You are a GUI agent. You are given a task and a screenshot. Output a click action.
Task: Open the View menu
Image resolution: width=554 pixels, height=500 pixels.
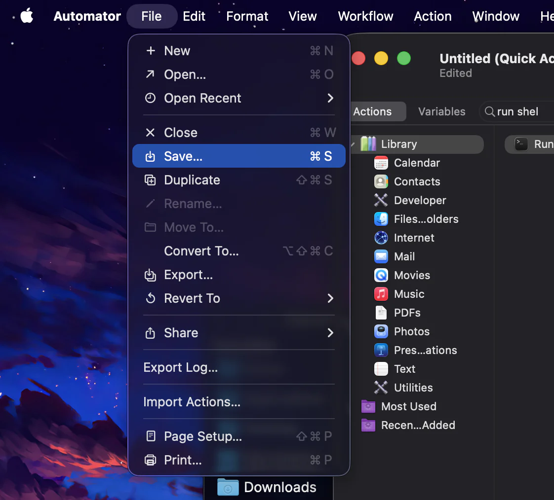[x=303, y=16]
